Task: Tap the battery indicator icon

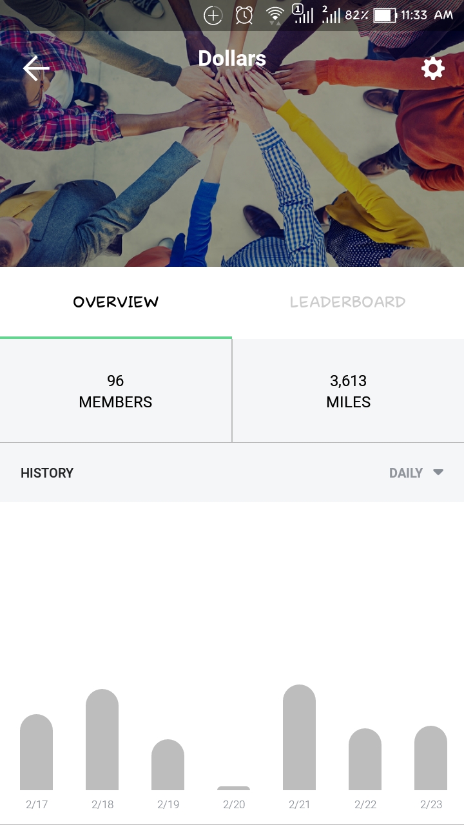Action: tap(385, 15)
